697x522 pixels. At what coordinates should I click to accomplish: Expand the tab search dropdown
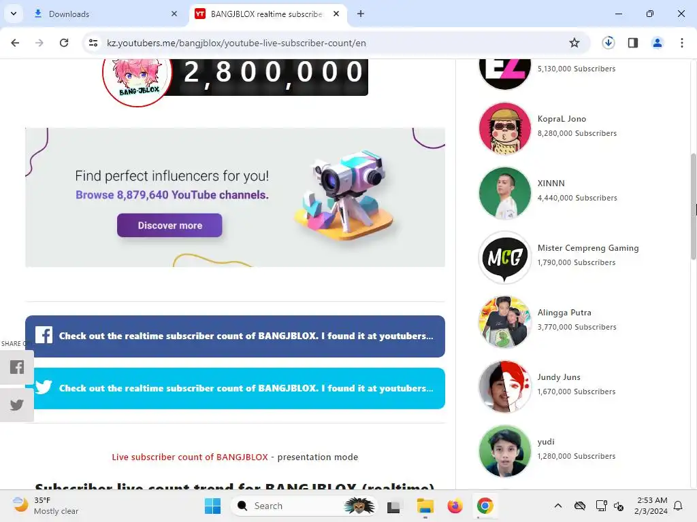point(14,14)
